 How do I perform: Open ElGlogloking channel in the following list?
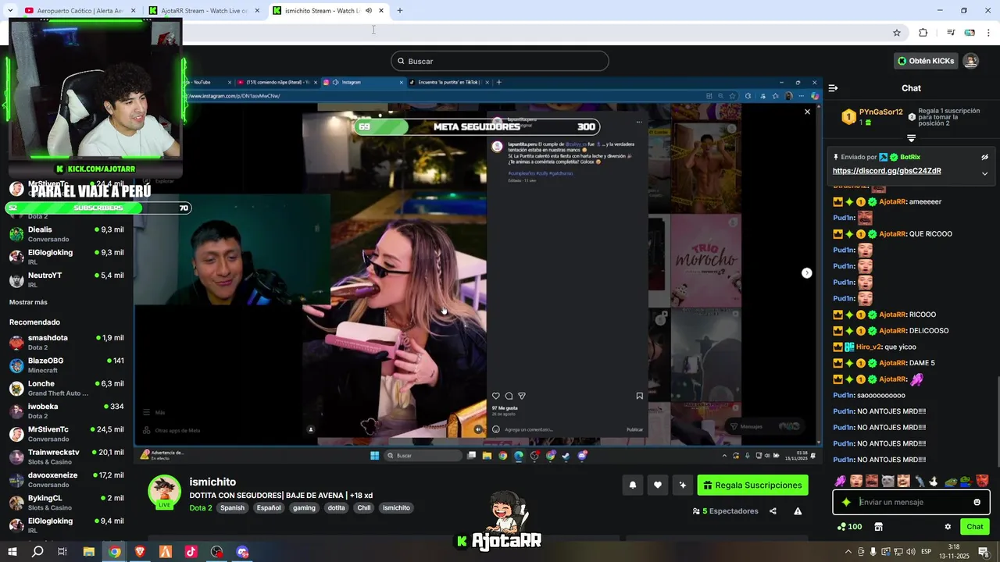click(x=66, y=257)
